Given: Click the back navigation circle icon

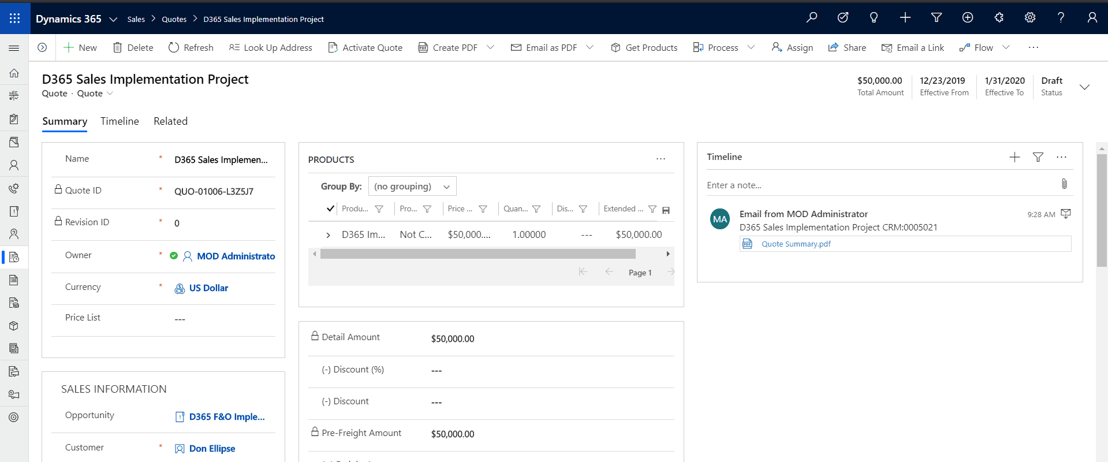Looking at the screenshot, I should pyautogui.click(x=42, y=47).
